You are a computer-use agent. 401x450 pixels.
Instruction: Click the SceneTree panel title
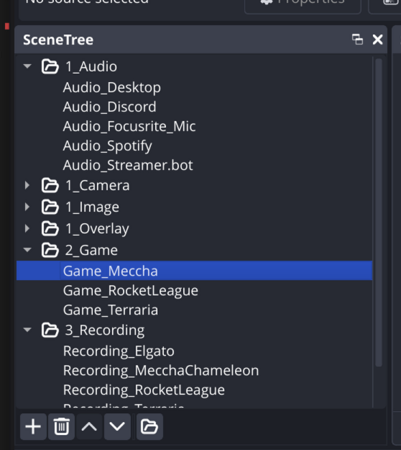pos(58,40)
